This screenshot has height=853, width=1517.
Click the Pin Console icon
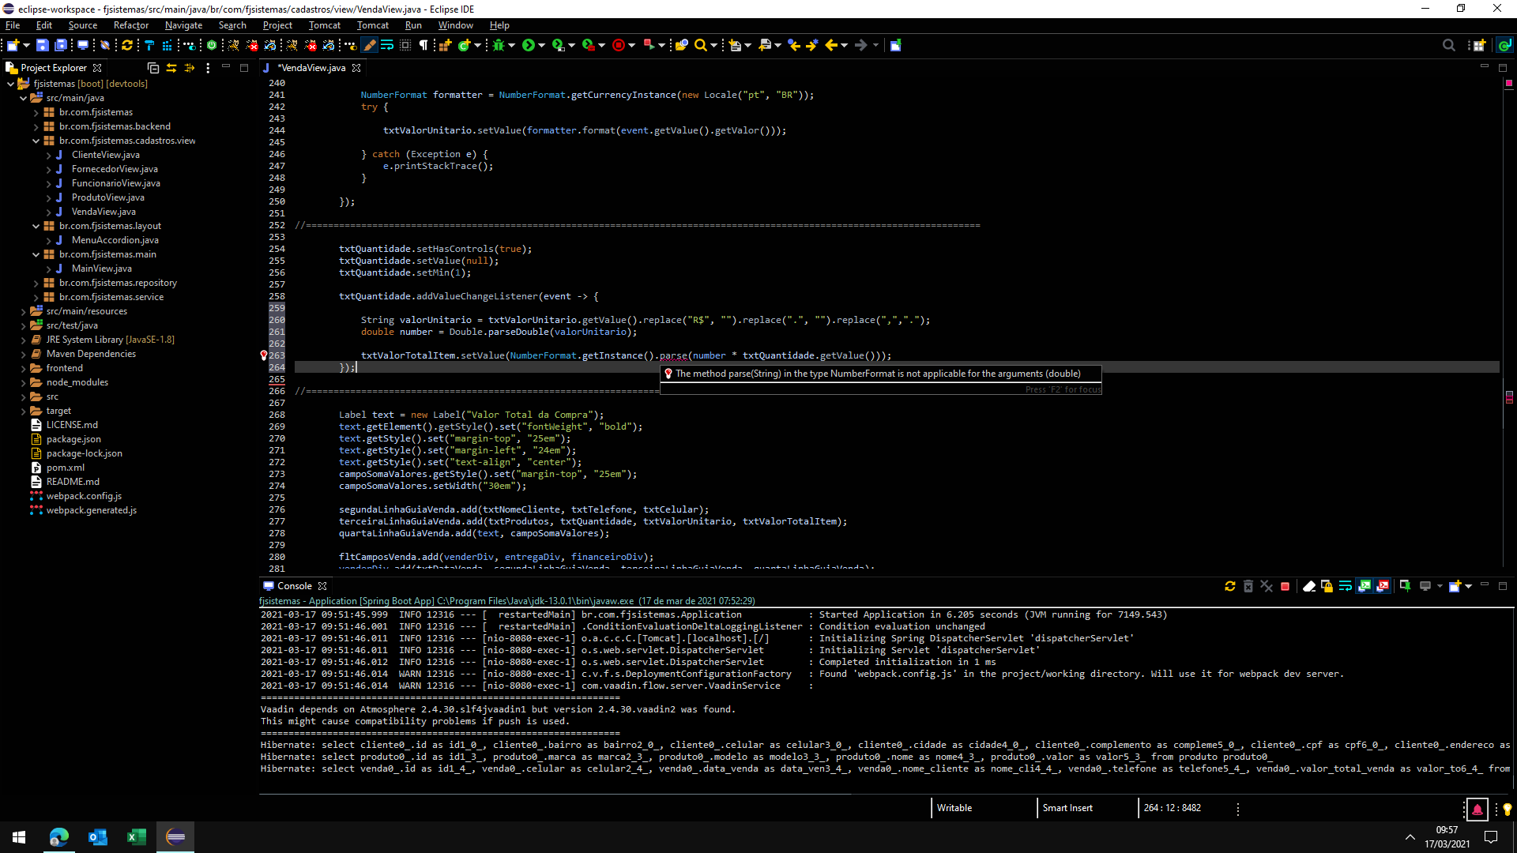1405,586
